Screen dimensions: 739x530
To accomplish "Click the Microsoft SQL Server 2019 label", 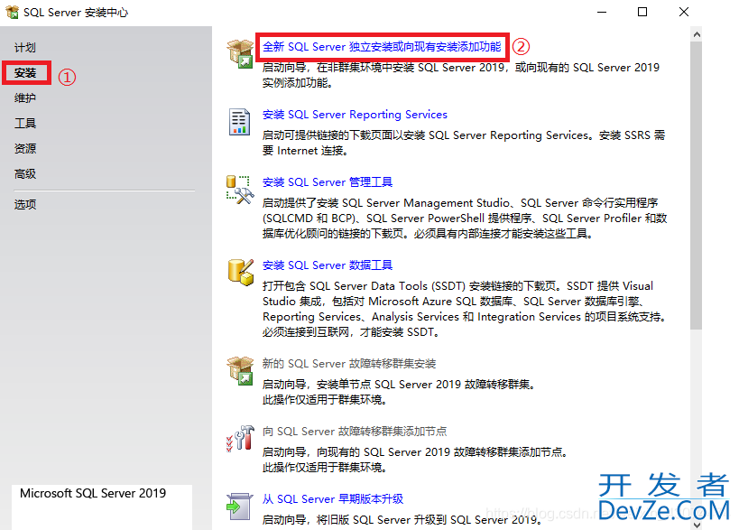I will point(93,493).
